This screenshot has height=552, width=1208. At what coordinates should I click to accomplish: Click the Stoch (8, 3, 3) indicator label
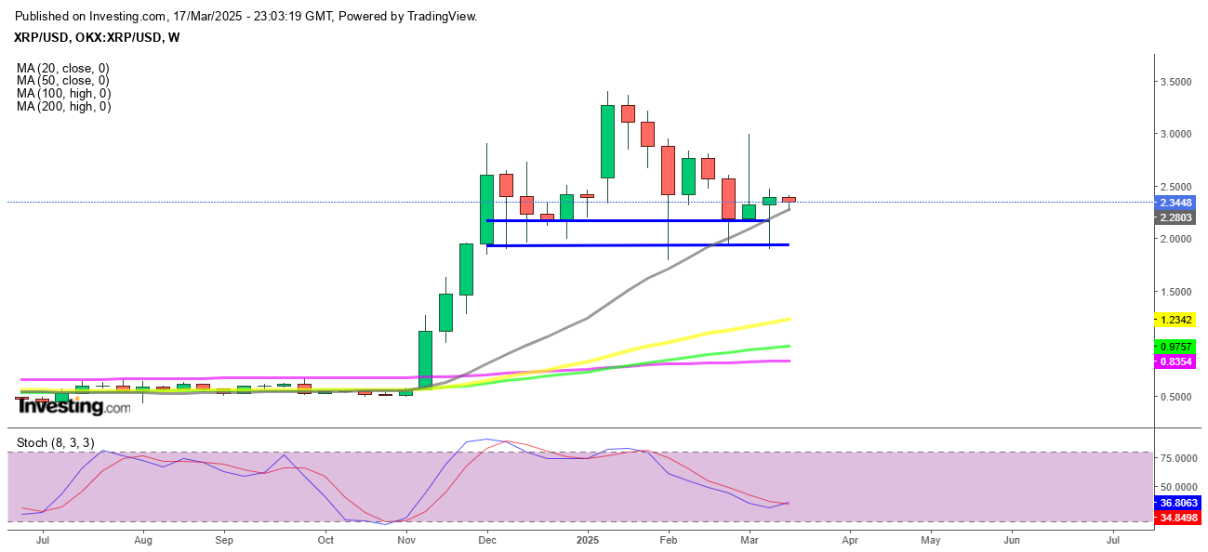click(56, 442)
